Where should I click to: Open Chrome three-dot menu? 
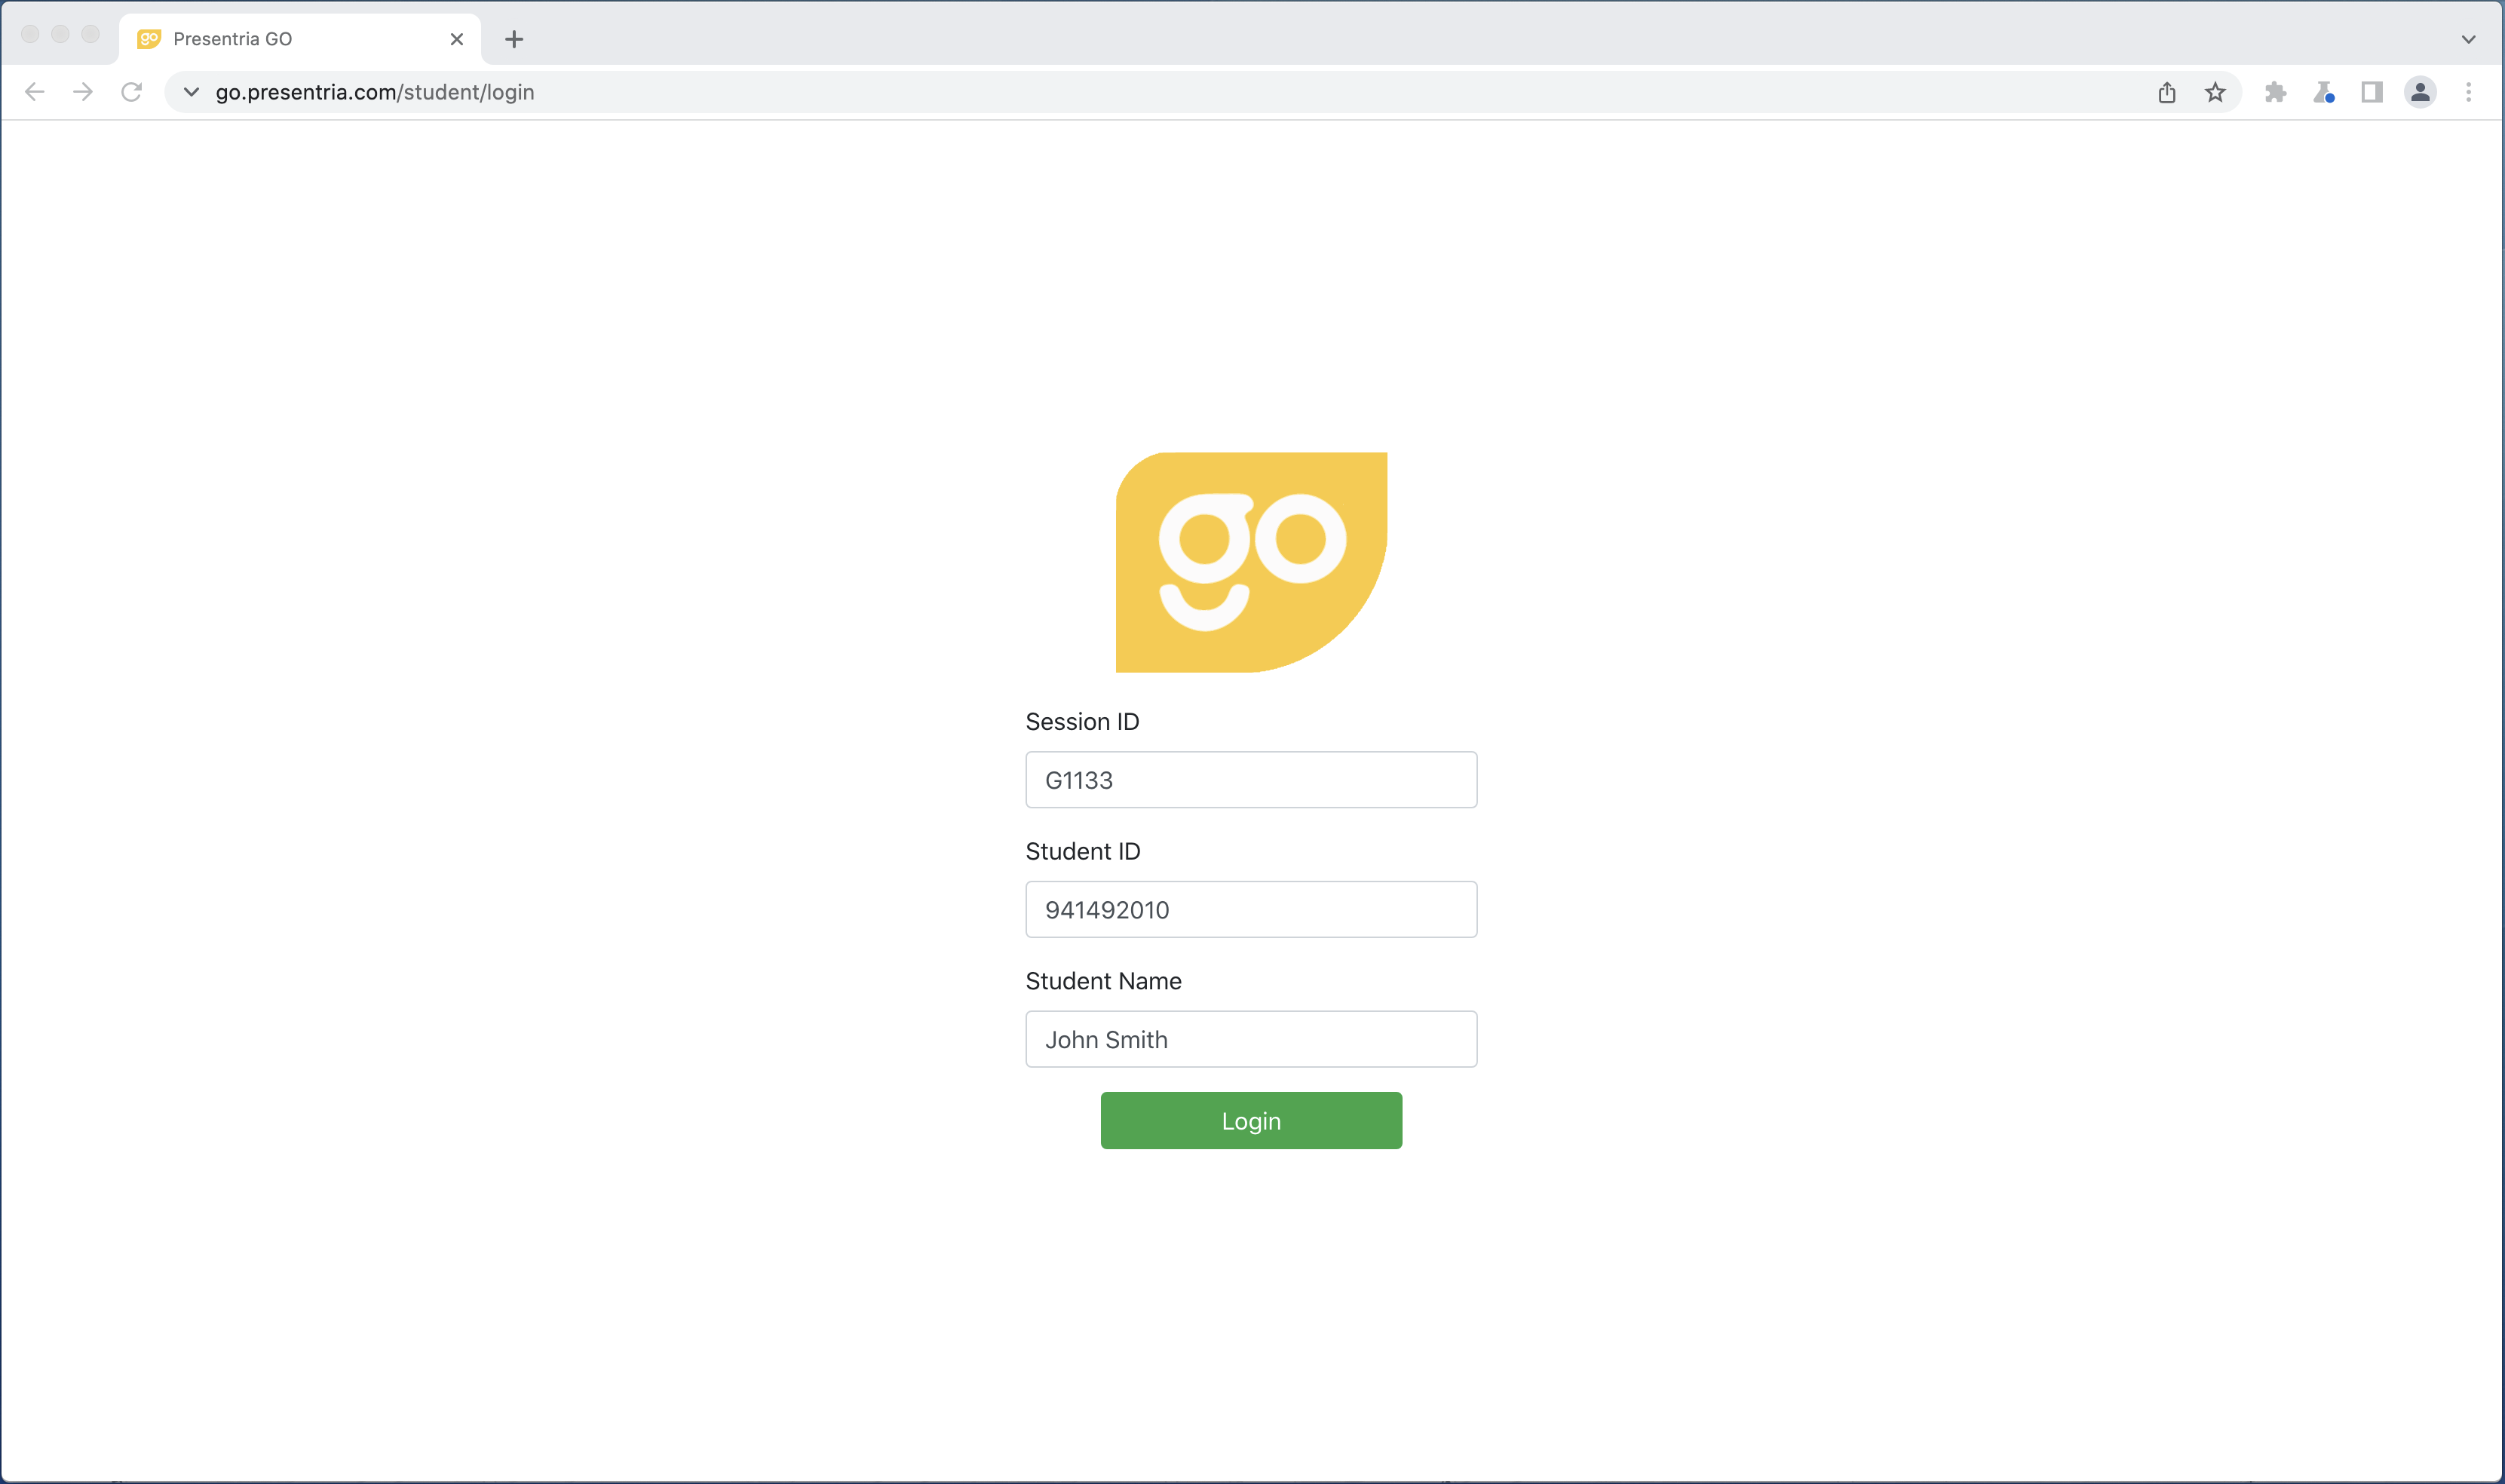[2468, 92]
